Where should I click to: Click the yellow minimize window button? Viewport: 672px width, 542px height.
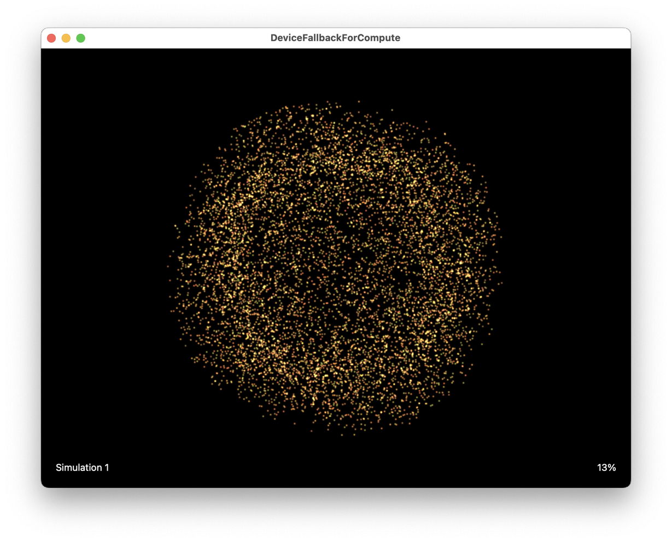[66, 38]
